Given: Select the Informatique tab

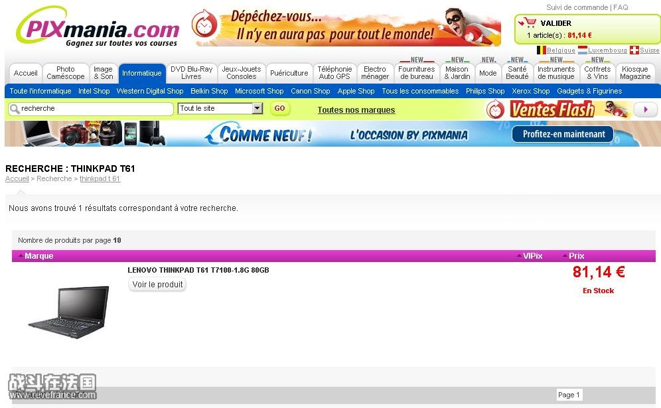Looking at the screenshot, I should pos(141,73).
